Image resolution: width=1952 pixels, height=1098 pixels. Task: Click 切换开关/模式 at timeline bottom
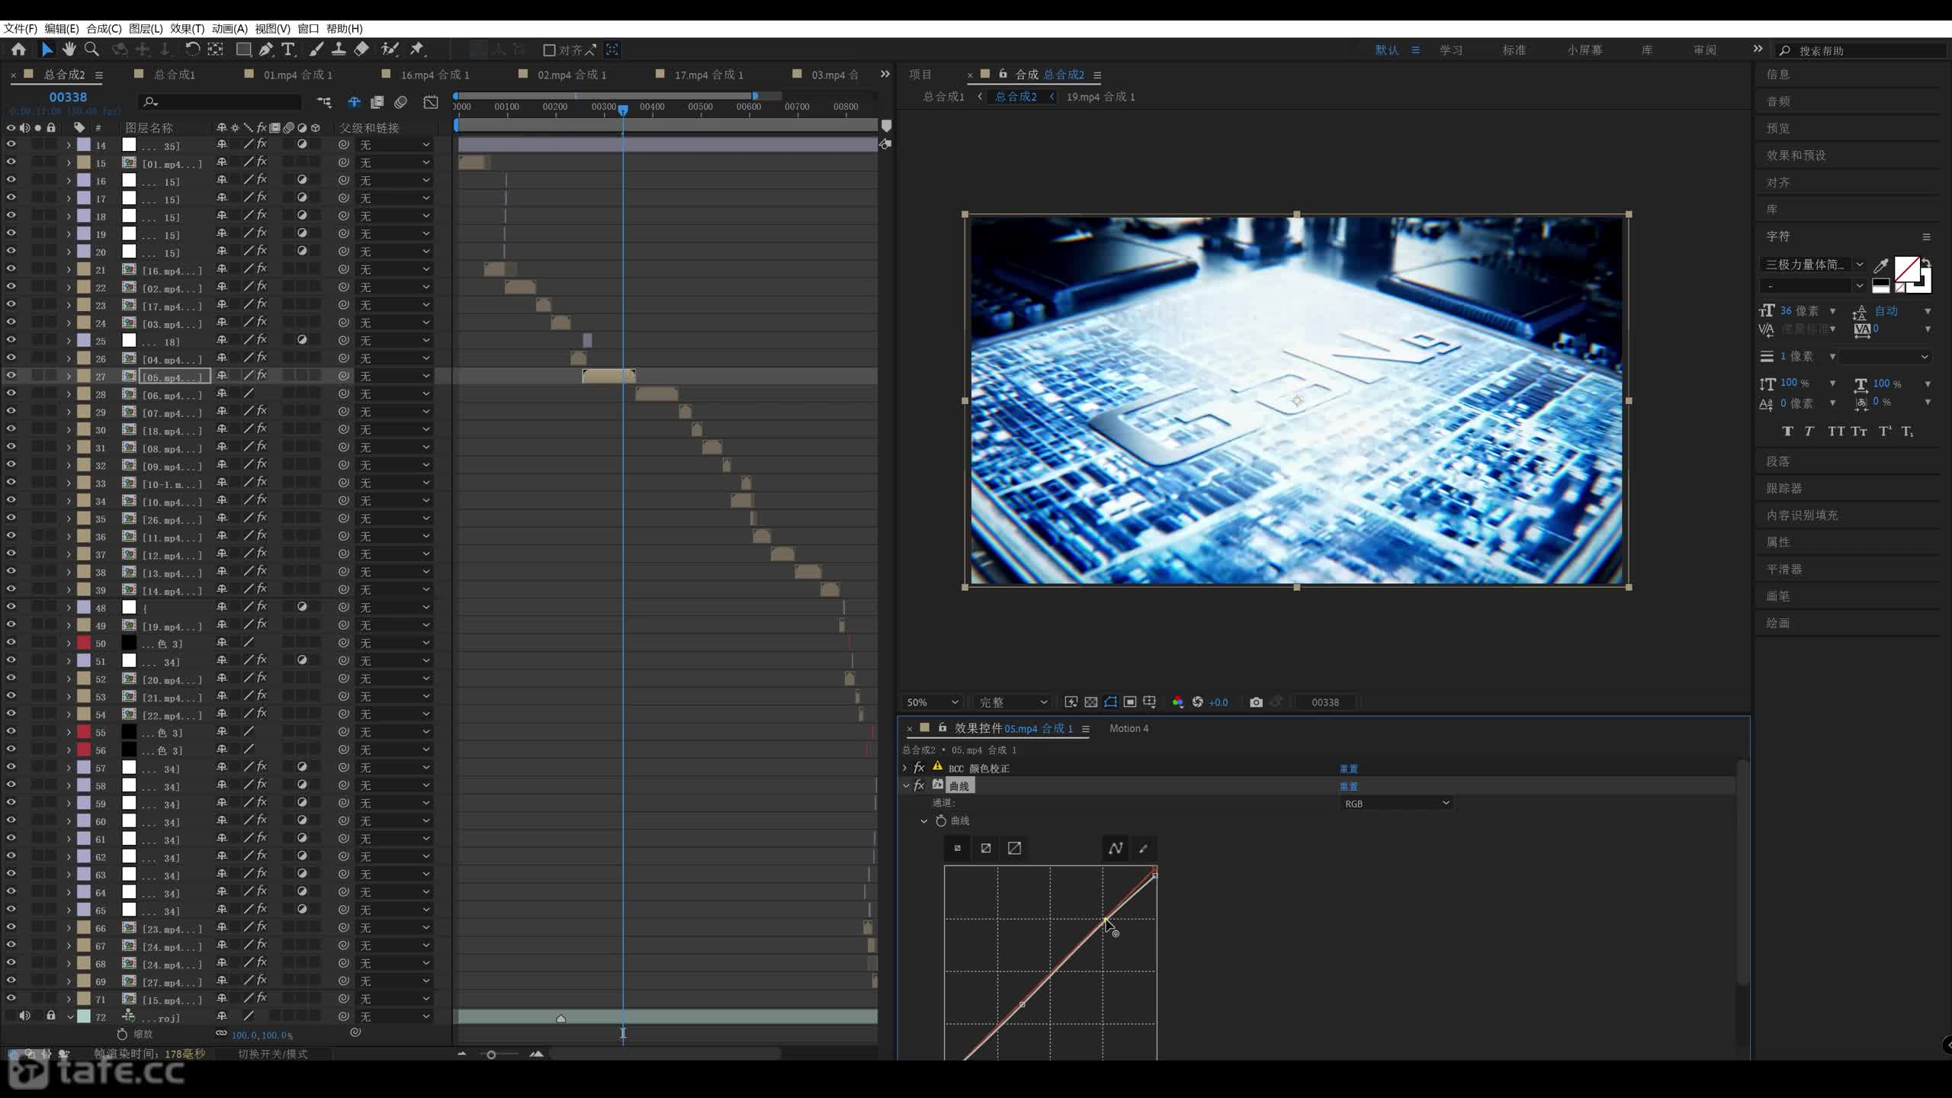[272, 1054]
